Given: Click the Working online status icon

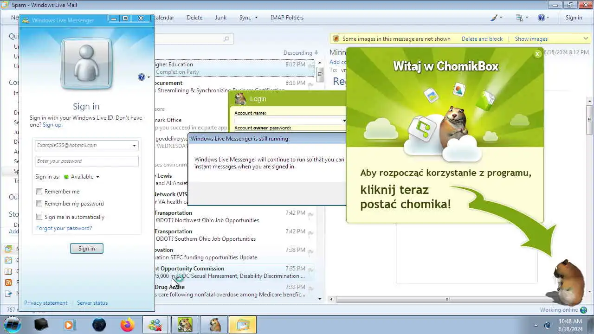Looking at the screenshot, I should pos(584,310).
